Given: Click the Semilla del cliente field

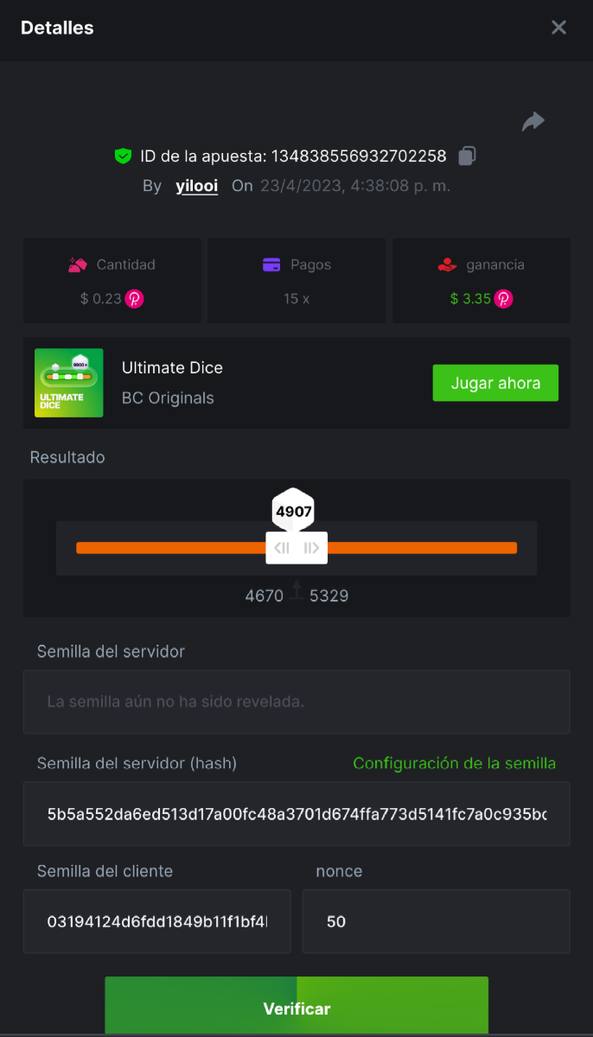Looking at the screenshot, I should coord(156,922).
